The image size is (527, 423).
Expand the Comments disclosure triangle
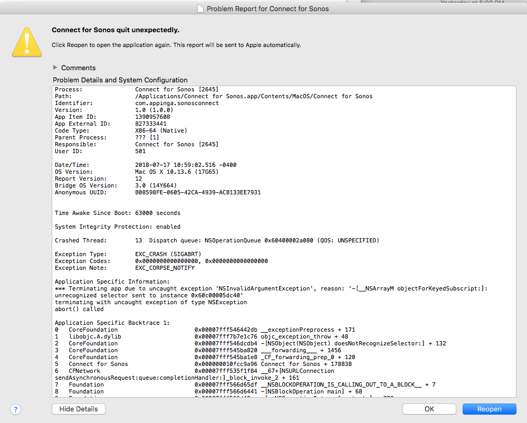pos(55,68)
